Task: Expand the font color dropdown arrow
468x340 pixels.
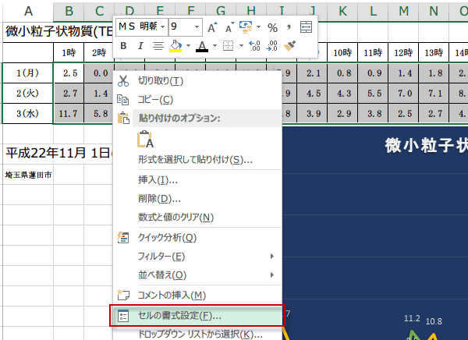Action: tap(214, 46)
